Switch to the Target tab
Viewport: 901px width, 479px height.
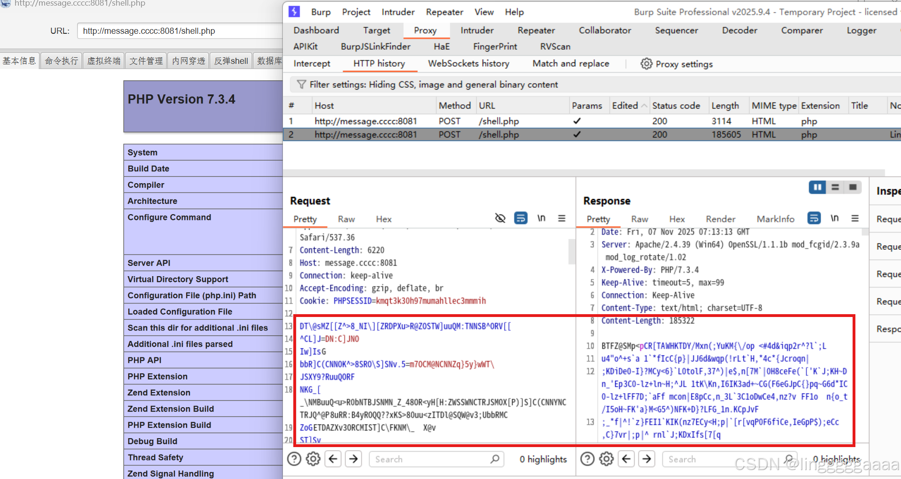coord(376,31)
